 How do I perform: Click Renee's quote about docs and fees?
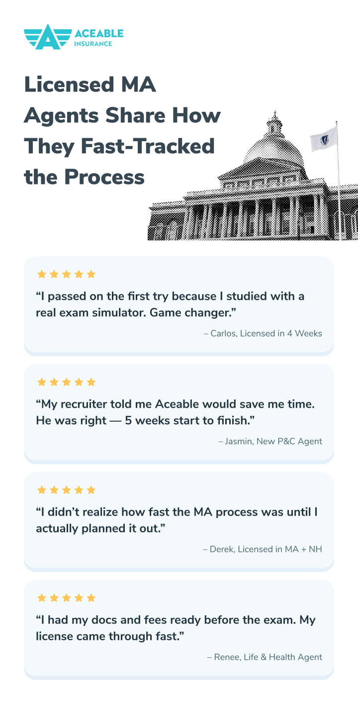point(176,628)
